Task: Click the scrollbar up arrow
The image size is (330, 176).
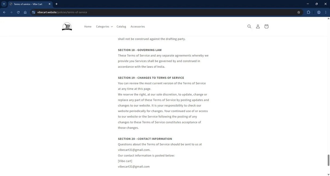Action: tap(328, 18)
